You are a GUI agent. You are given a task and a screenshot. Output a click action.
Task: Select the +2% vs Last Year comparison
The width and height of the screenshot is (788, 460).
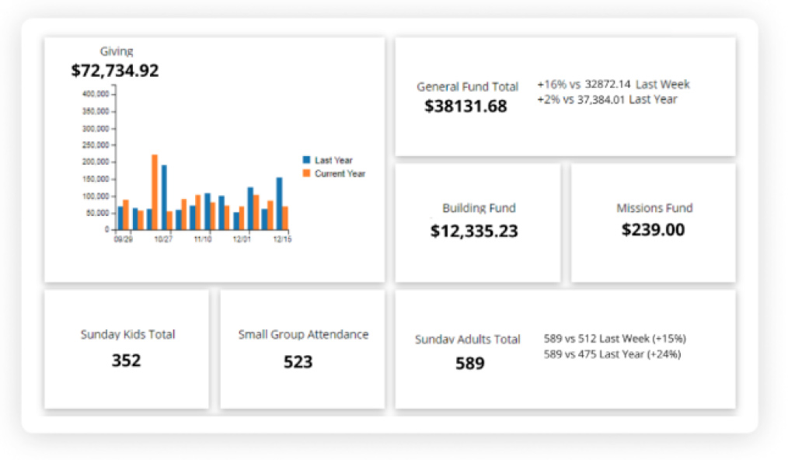tap(606, 99)
